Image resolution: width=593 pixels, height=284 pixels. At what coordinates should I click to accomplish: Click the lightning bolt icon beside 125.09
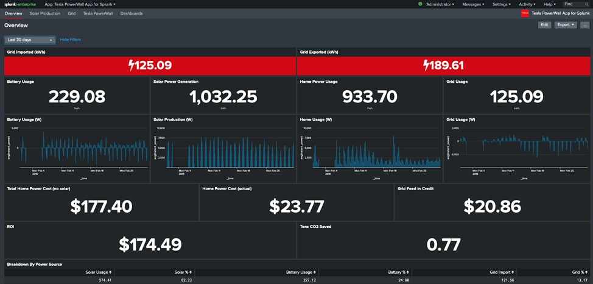[132, 65]
